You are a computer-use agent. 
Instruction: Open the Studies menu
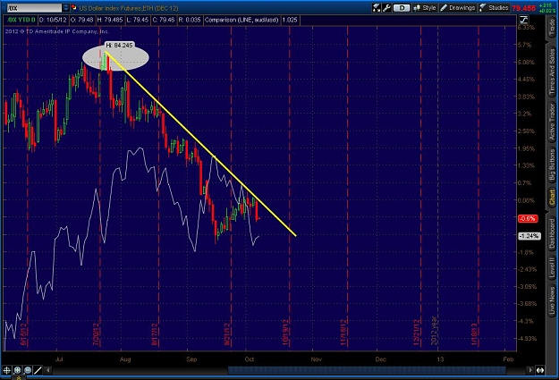[494, 8]
